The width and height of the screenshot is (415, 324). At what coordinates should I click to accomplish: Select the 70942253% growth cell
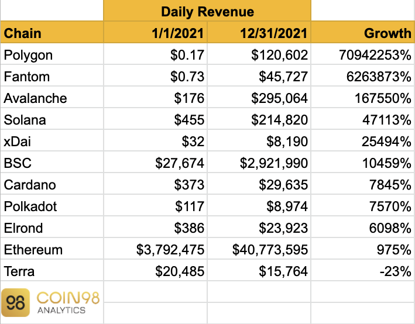(x=362, y=54)
